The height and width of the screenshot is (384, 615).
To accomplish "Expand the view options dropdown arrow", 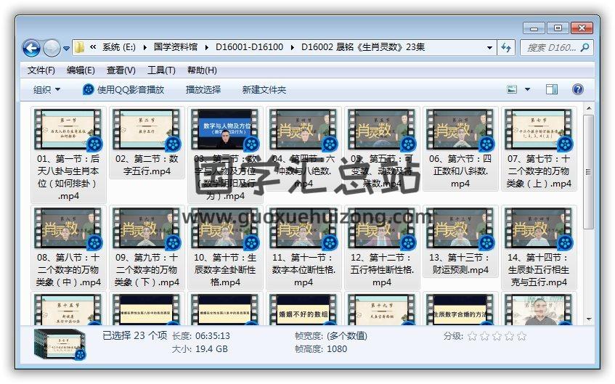I will (528, 89).
